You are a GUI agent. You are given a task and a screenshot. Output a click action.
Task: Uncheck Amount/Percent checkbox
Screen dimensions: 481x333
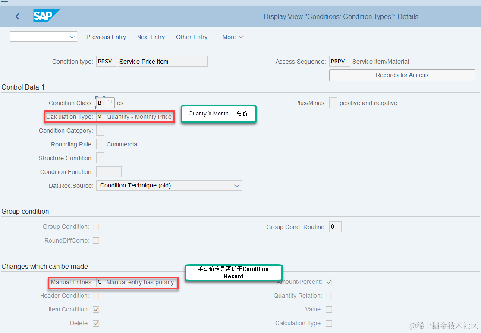tap(329, 282)
